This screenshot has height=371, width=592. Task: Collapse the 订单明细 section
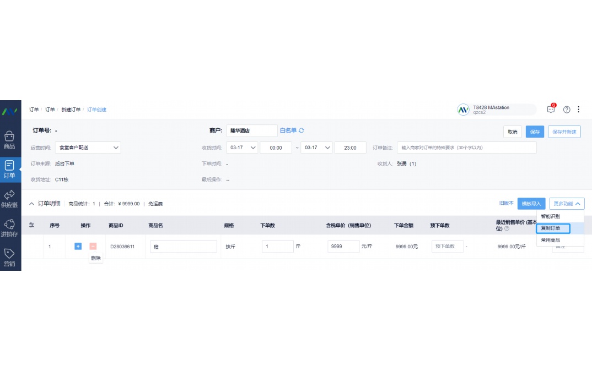[x=31, y=204]
